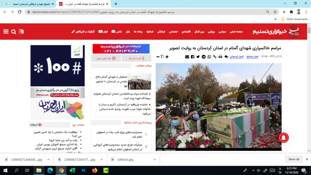Share article via Telegram icon
The image size is (311, 175).
tap(204, 57)
